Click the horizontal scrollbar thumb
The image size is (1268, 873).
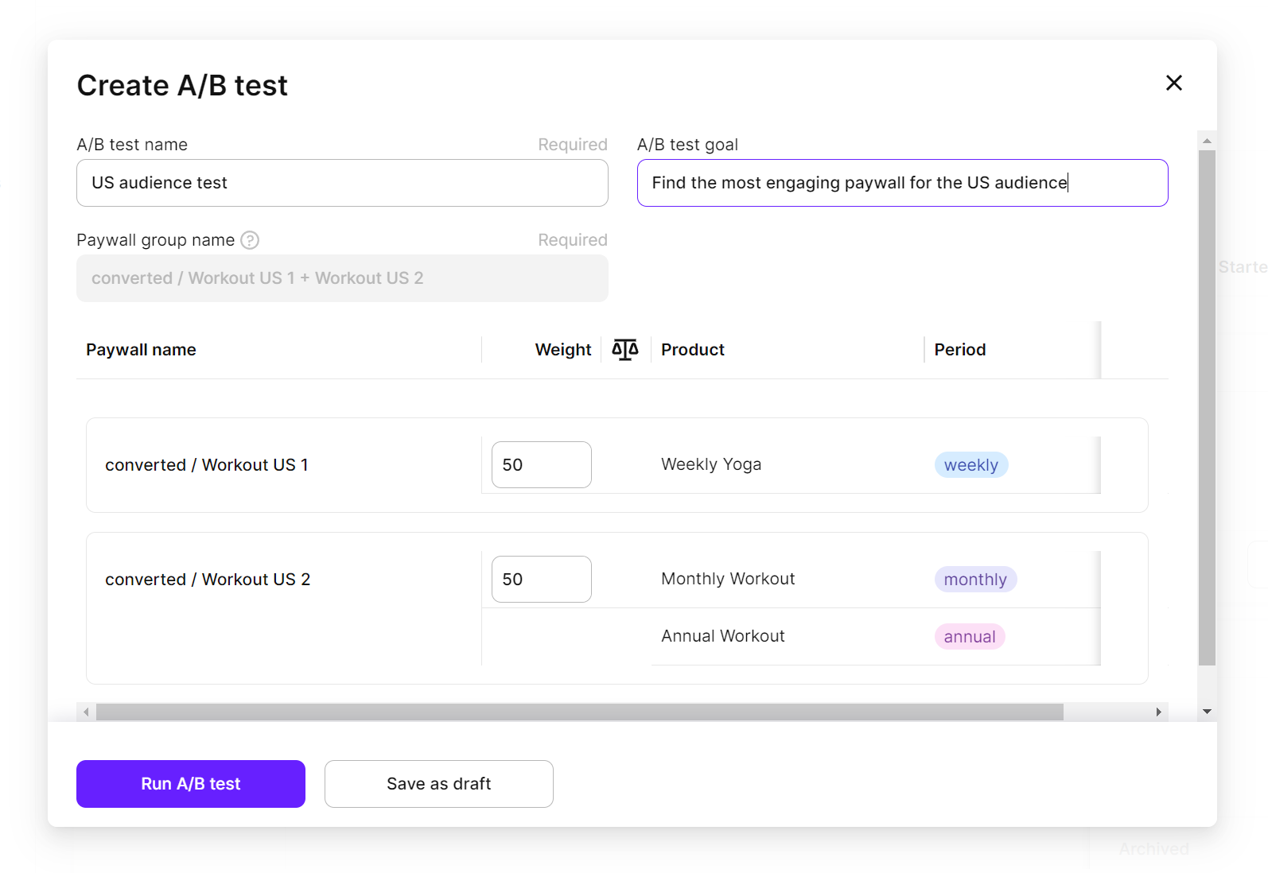click(580, 712)
